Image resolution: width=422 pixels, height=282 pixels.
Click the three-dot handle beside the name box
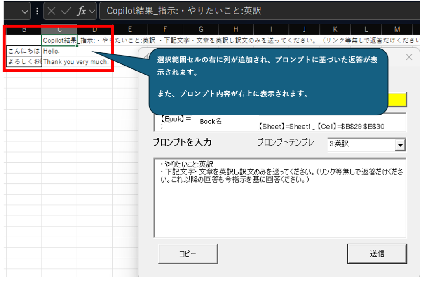(x=38, y=11)
